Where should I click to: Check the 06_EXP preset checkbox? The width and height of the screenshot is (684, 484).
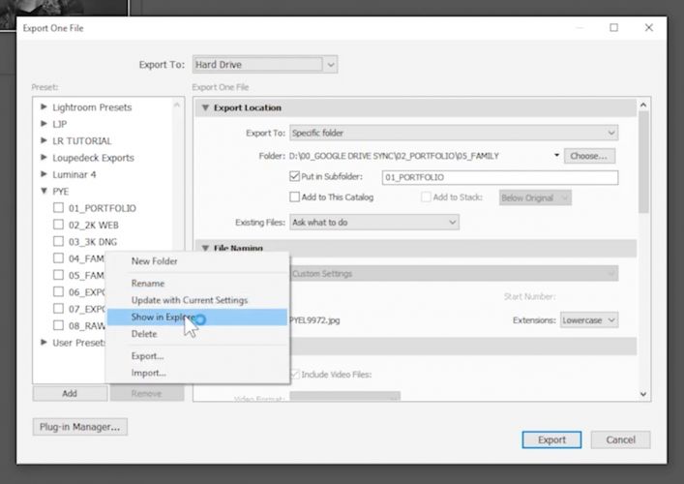(x=58, y=291)
